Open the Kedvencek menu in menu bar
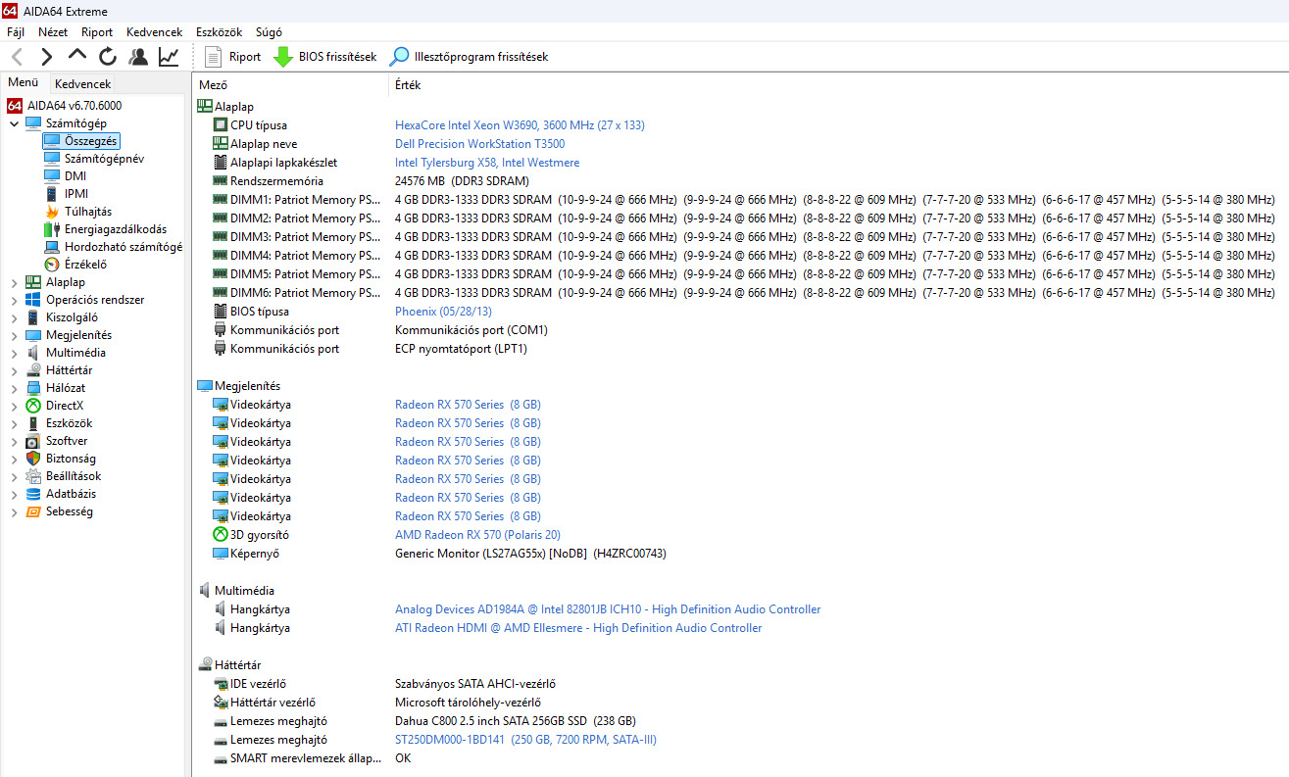Viewport: 1289px width, 777px height. click(154, 31)
